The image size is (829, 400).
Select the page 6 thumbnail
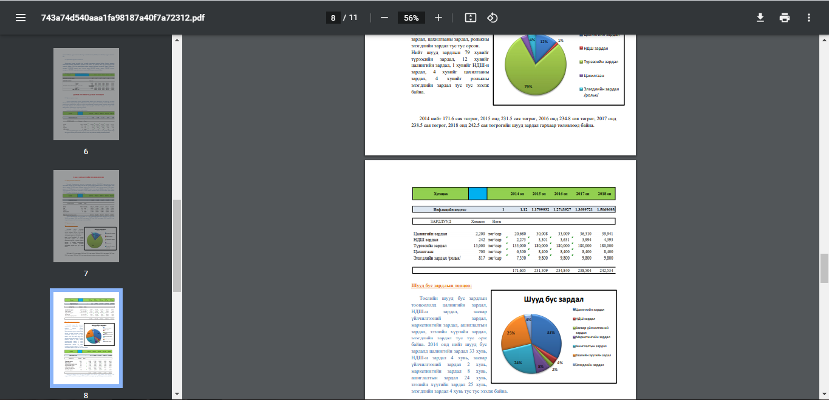point(86,94)
